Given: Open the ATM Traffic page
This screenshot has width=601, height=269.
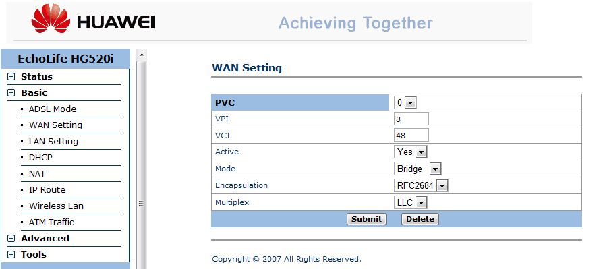Looking at the screenshot, I should click(51, 222).
